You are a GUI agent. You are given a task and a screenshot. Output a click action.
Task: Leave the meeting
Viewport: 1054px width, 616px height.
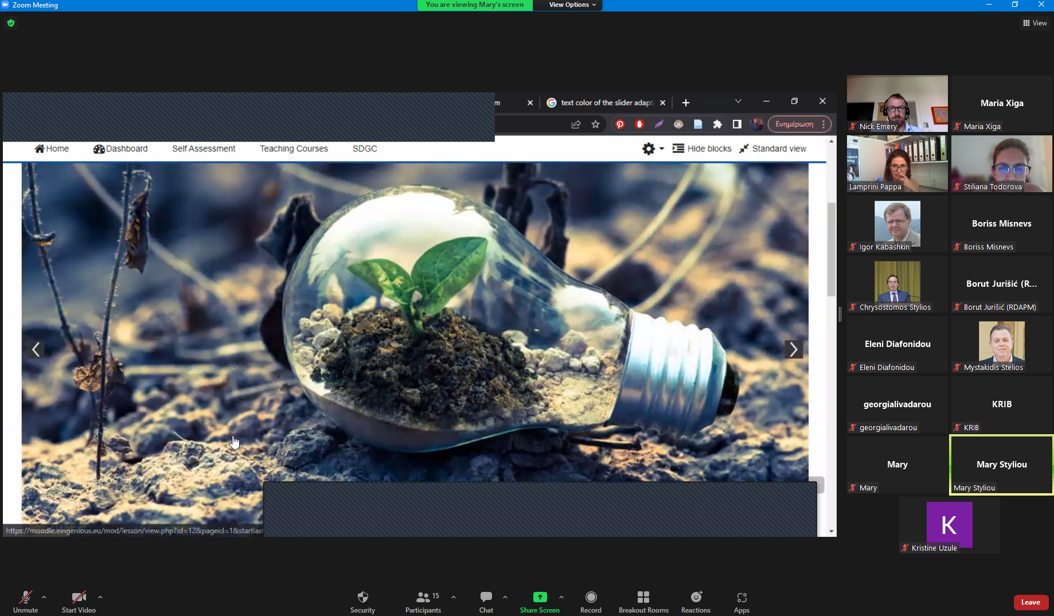point(1030,602)
